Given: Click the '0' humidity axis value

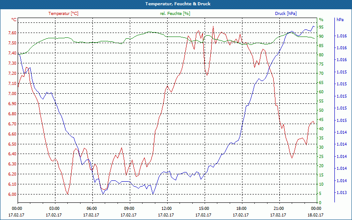Looking at the screenshot, I should (x=320, y=203).
